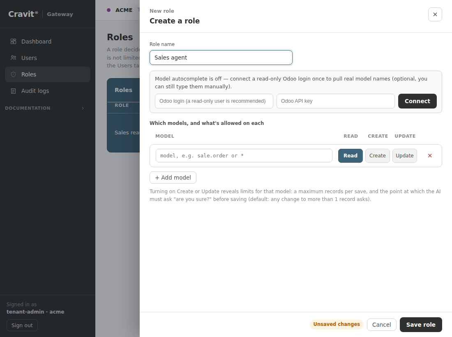Remove the model row with red X
Screen dimensions: 452x337
(430, 156)
